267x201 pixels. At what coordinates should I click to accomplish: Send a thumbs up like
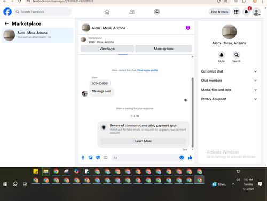190,157
